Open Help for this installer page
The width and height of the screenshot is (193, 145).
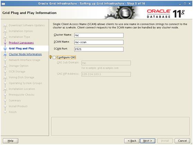pos(10,141)
